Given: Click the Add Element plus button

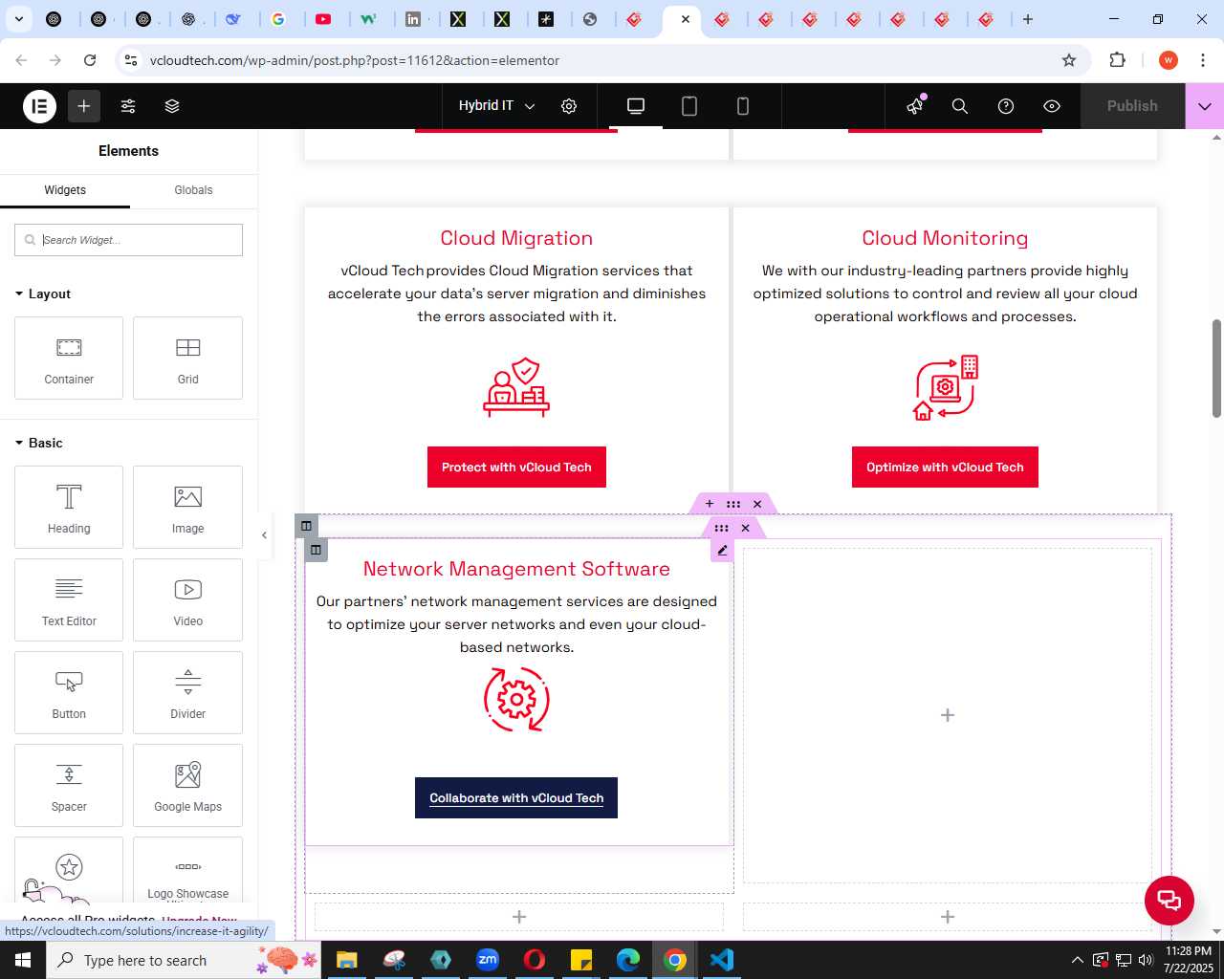Looking at the screenshot, I should (84, 106).
